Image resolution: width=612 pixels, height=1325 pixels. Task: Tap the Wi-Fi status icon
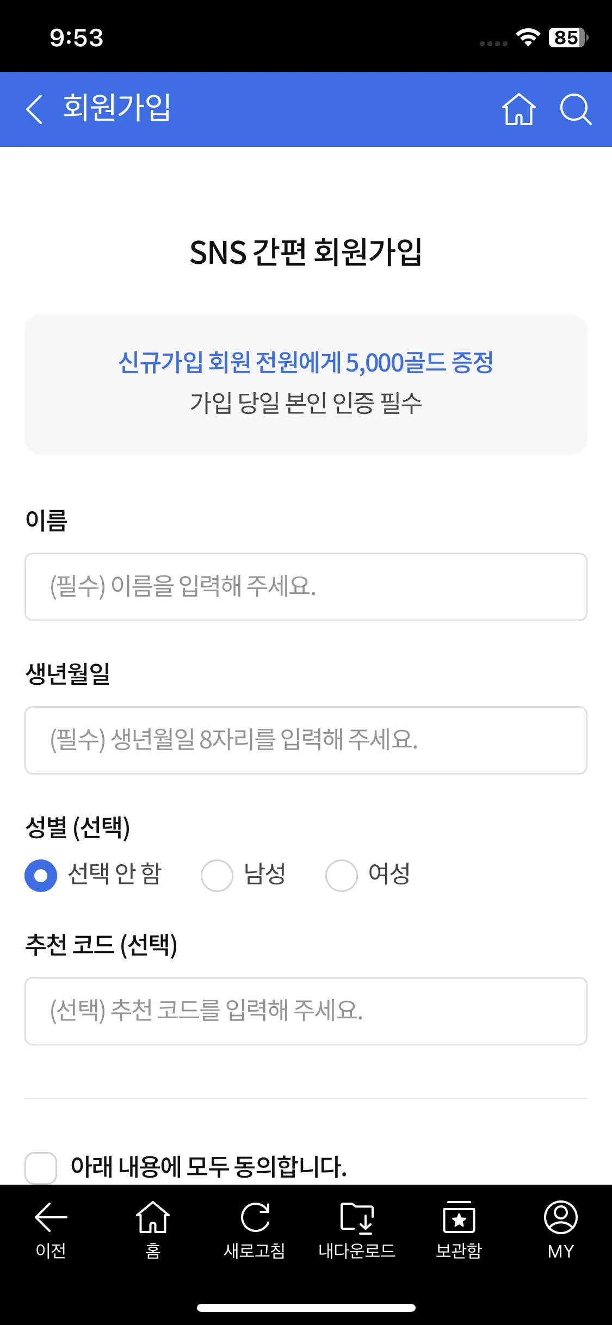click(x=528, y=38)
